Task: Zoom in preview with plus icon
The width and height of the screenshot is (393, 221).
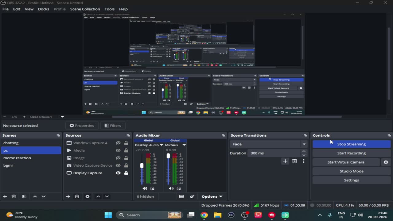Action: click(x=24, y=117)
